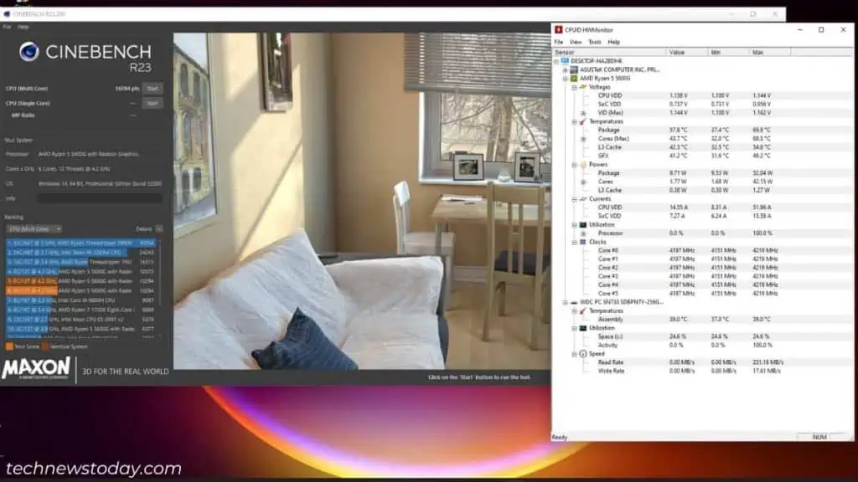Screen dimensions: 858x482
Task: Open the CPU (Multi Core) ranking dropdown
Action: (x=34, y=229)
